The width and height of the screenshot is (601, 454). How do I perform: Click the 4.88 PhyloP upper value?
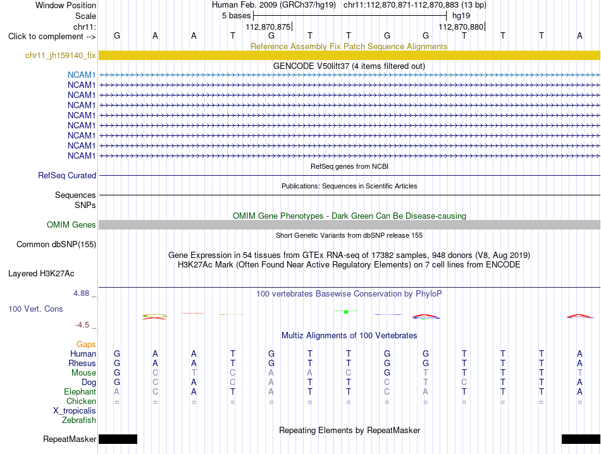[x=81, y=293]
